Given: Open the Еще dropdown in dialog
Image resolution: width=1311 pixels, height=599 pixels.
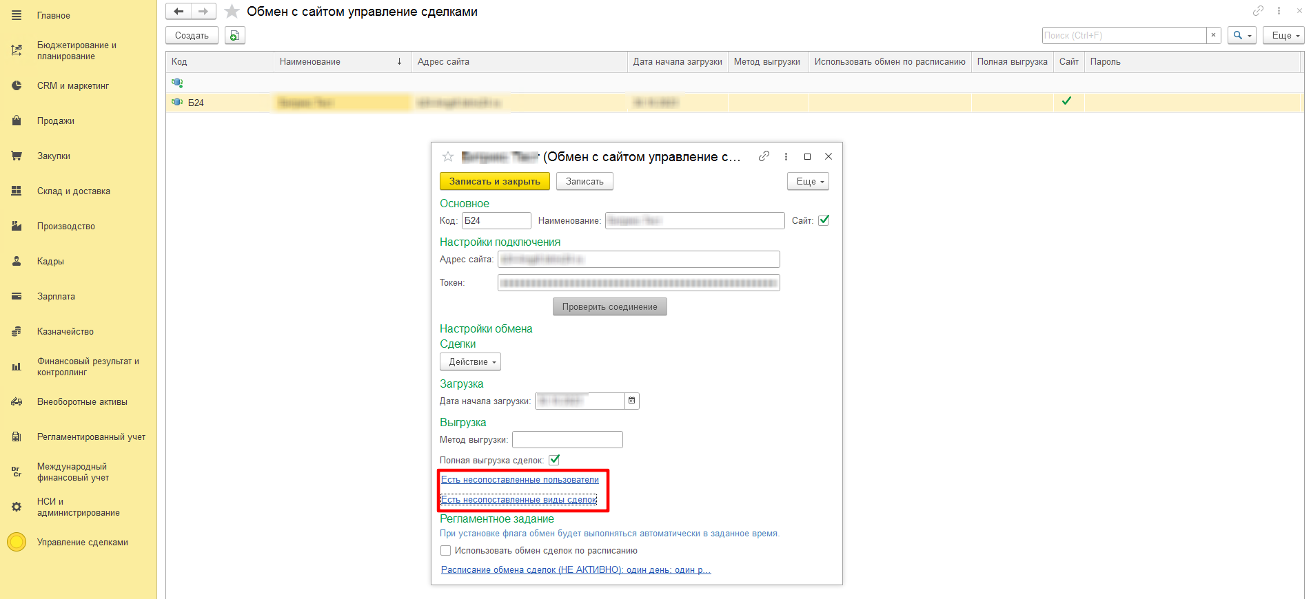Looking at the screenshot, I should coord(808,182).
